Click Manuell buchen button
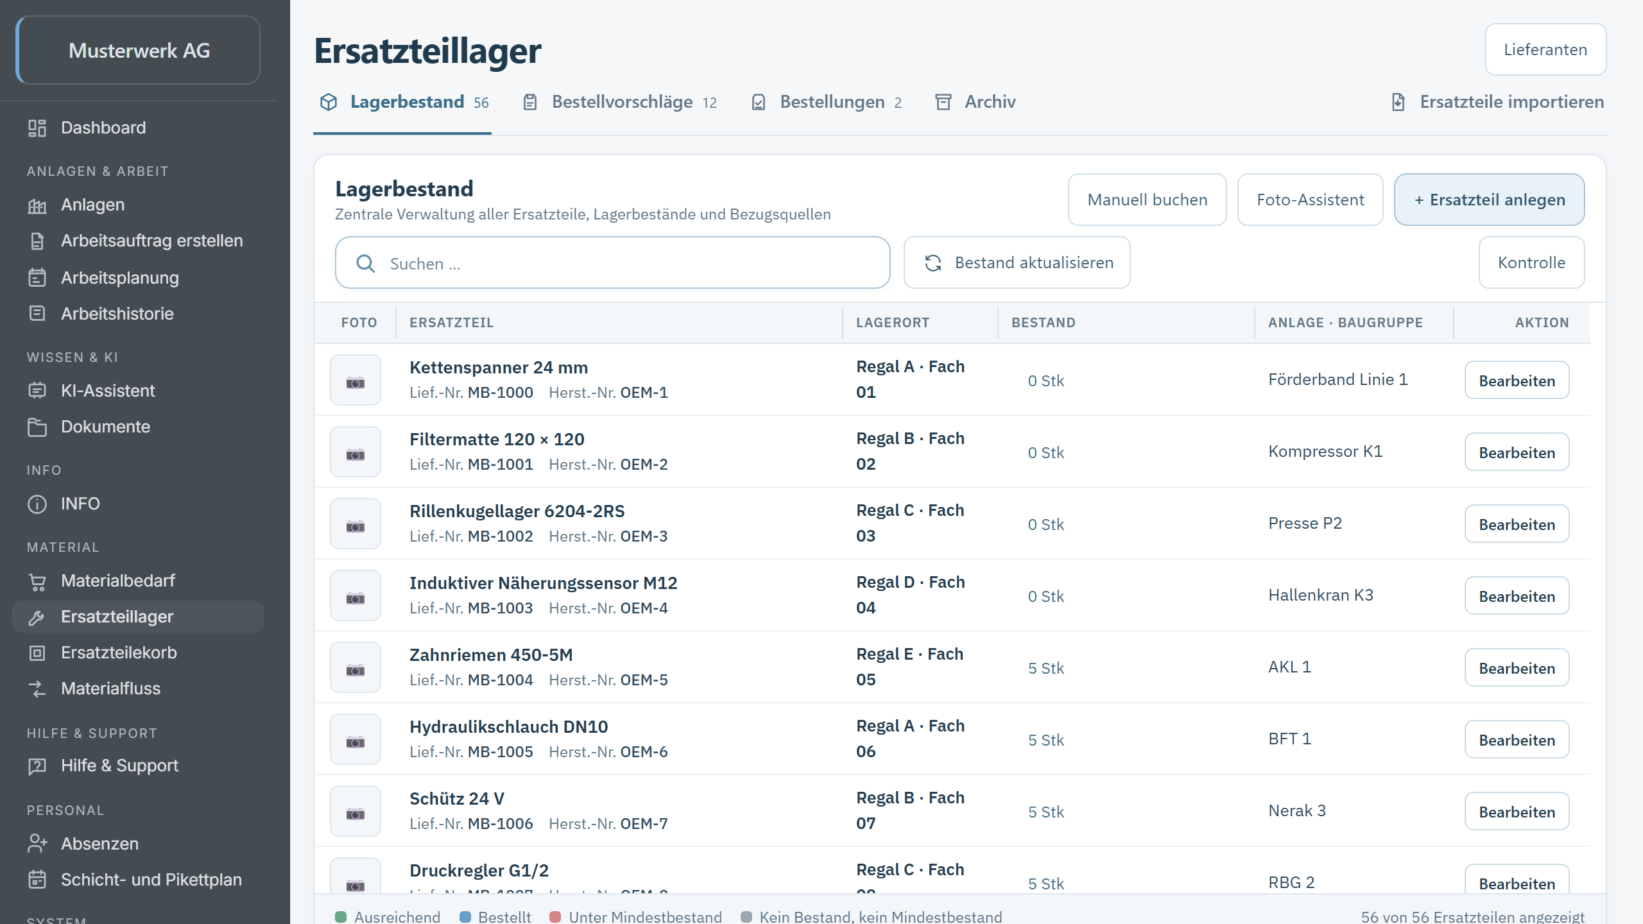The image size is (1643, 924). (1148, 200)
